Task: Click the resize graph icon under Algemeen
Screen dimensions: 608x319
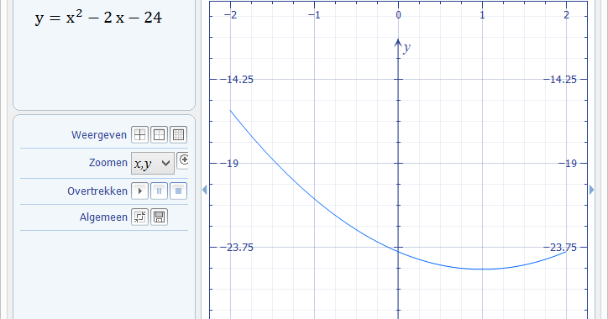Action: pyautogui.click(x=139, y=217)
